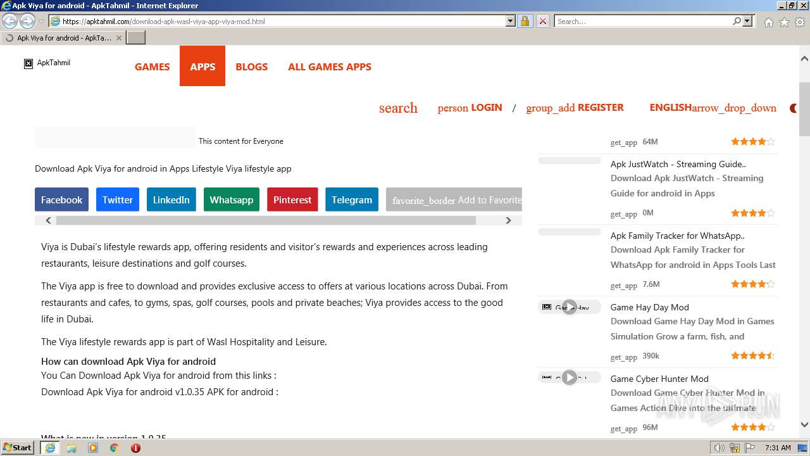Image resolution: width=810 pixels, height=456 pixels.
Task: Click the system clock 7:31 AM
Action: coord(778,448)
